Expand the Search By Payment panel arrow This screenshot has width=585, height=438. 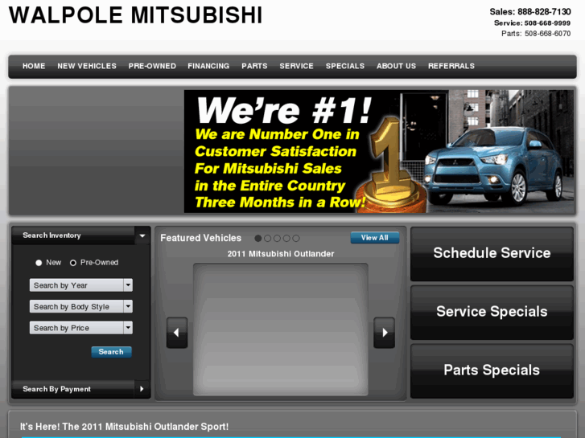point(142,389)
